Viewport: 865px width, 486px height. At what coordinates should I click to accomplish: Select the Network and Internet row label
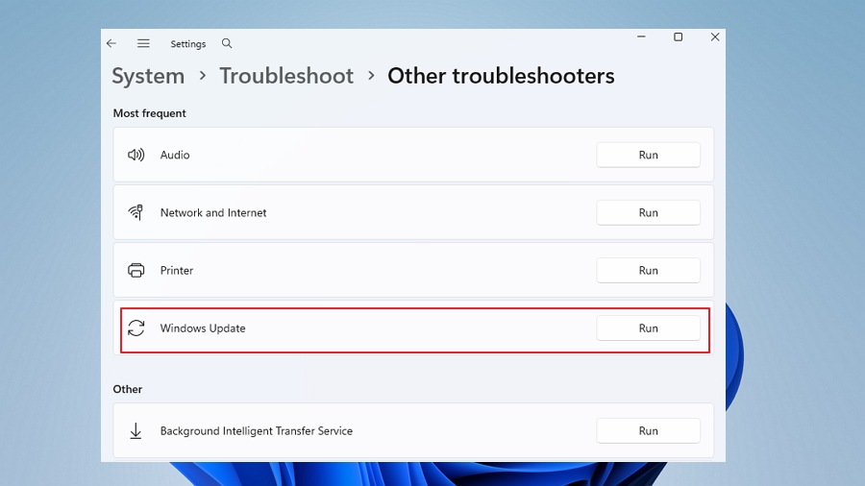213,212
